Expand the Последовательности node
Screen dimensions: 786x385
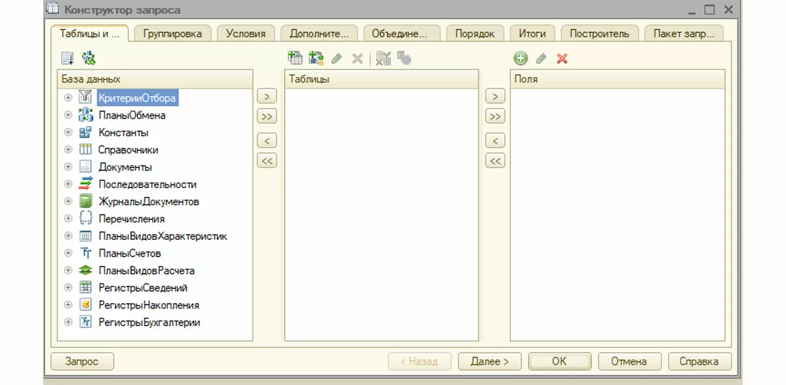coord(67,184)
